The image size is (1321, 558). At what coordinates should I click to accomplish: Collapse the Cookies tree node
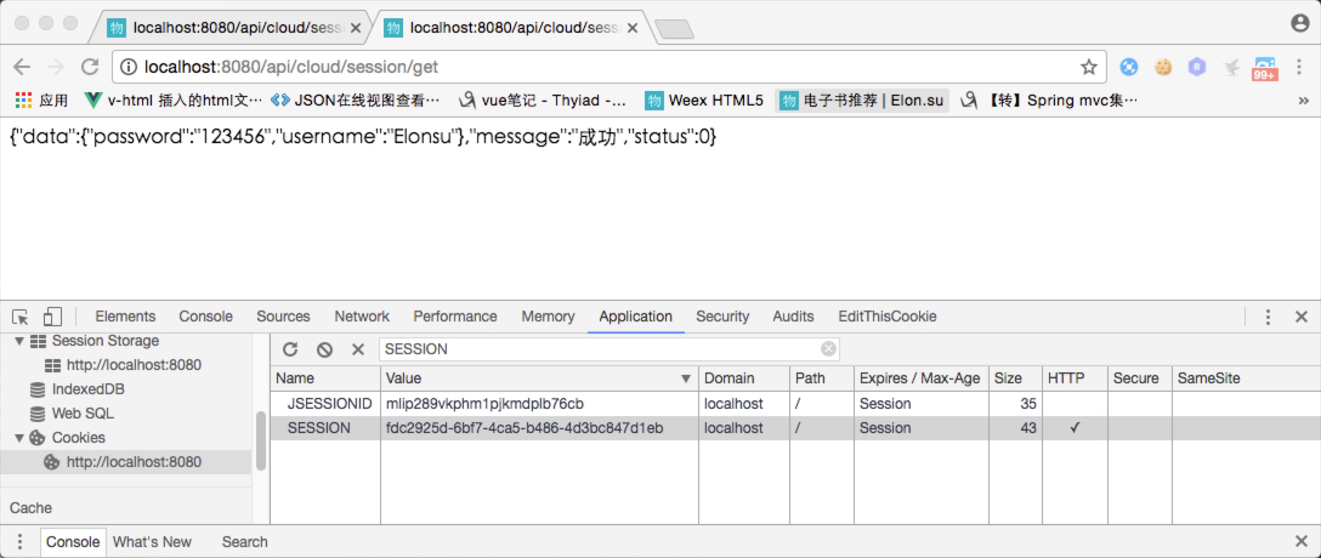tap(19, 438)
